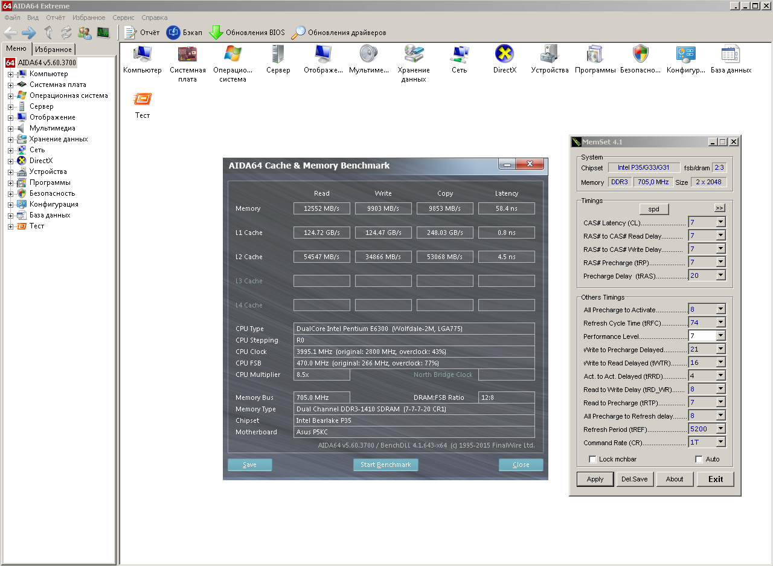The image size is (773, 566).
Task: Open the Файл menu
Action: click(12, 18)
